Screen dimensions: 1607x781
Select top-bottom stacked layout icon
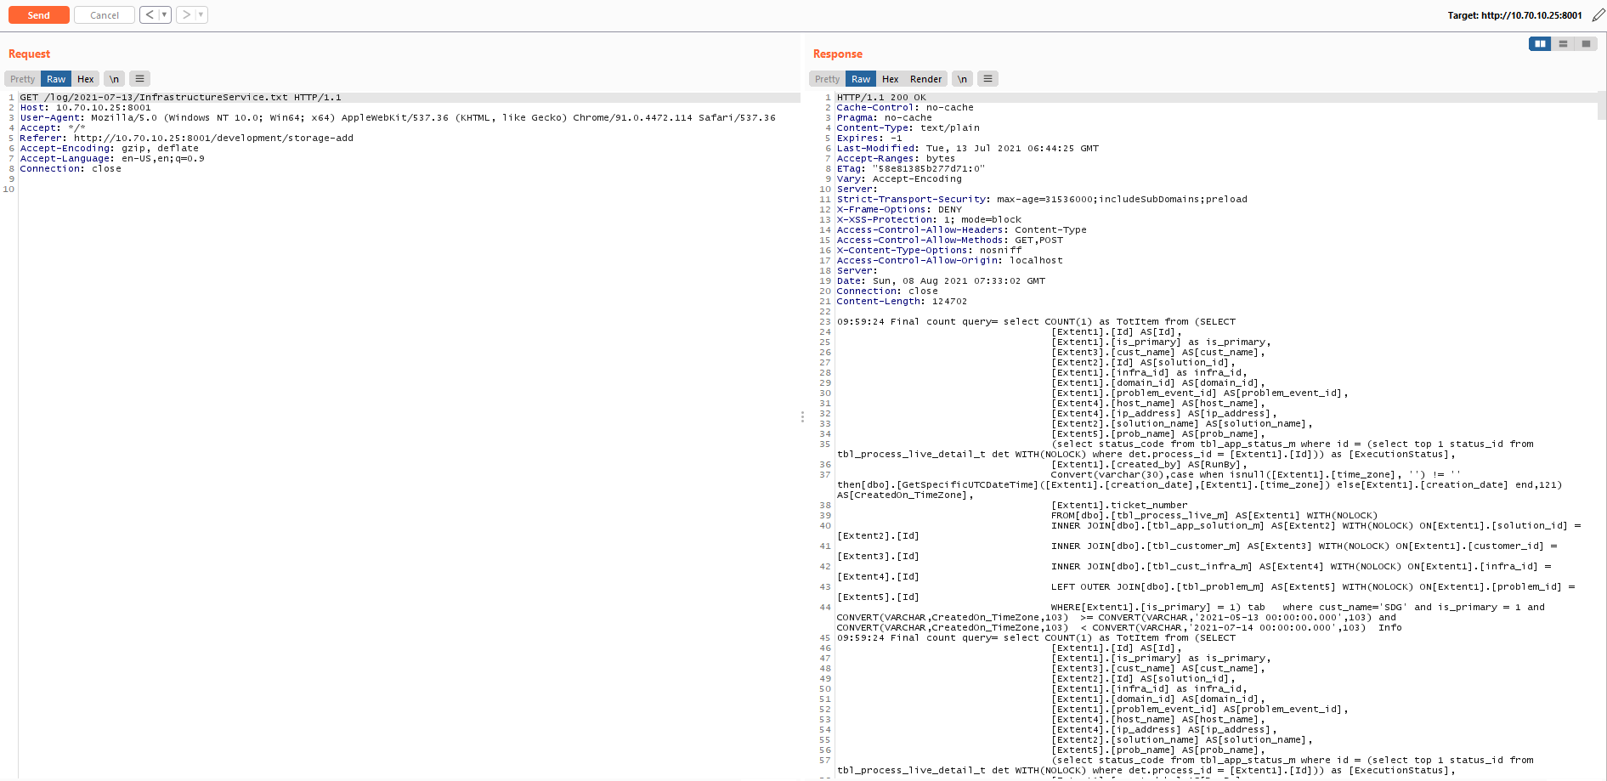click(x=1563, y=43)
